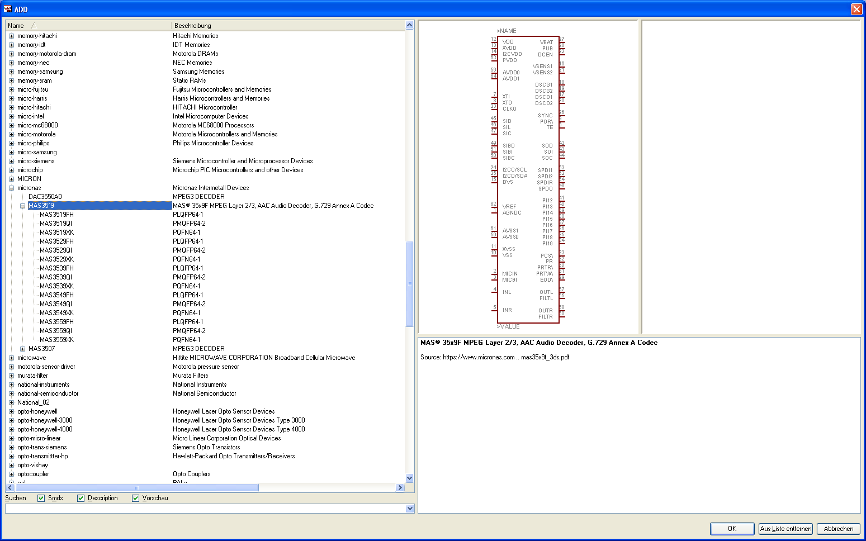The height and width of the screenshot is (541, 866).
Task: Select the national-instruments library
Action: [x=43, y=385]
